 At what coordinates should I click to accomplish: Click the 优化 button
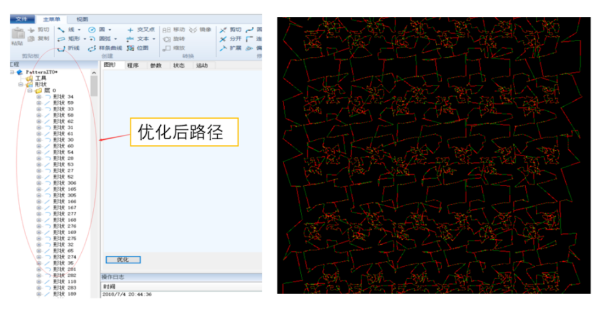(123, 260)
